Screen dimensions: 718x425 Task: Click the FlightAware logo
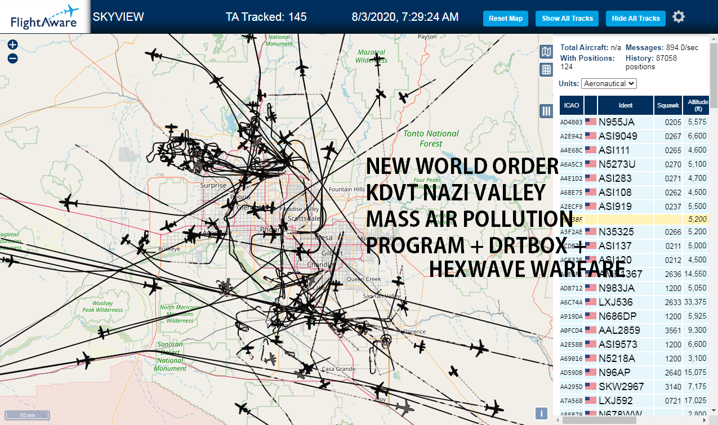44,17
